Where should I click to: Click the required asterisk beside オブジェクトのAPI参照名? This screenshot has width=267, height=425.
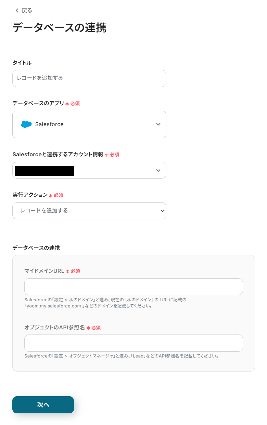[88, 328]
